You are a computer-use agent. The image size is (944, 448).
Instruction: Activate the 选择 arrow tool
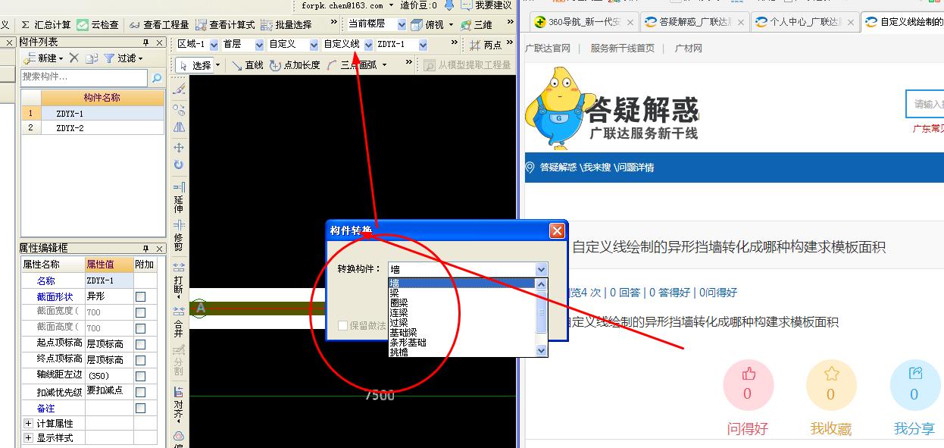(195, 65)
